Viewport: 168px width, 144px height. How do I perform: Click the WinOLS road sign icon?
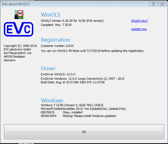pyautogui.click(x=19, y=15)
